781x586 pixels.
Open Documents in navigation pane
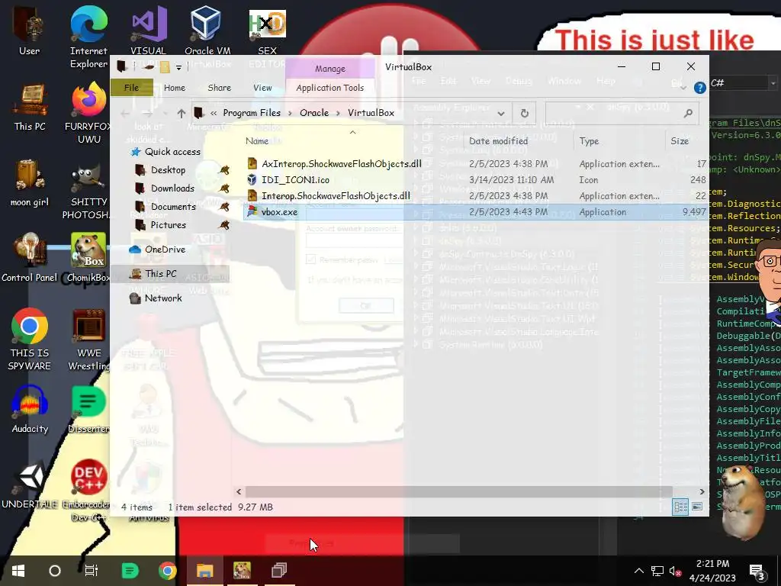tap(173, 207)
